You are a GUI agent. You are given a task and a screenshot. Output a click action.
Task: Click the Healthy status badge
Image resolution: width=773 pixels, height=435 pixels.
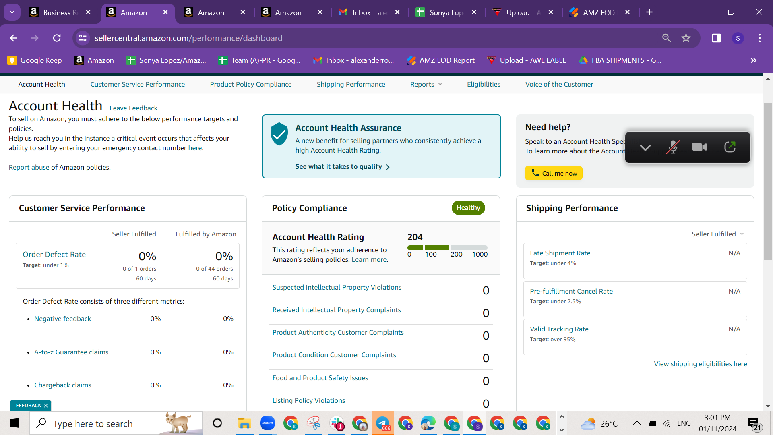[x=468, y=208]
